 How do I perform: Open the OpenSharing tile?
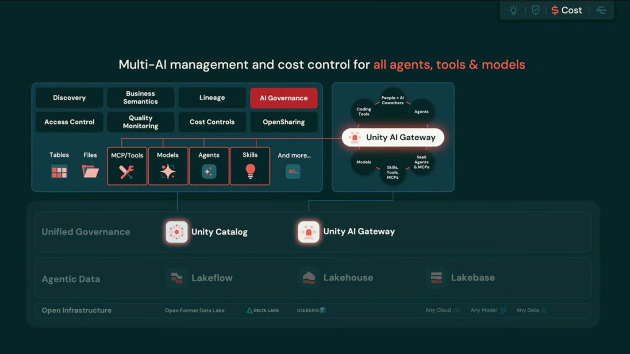tap(284, 122)
